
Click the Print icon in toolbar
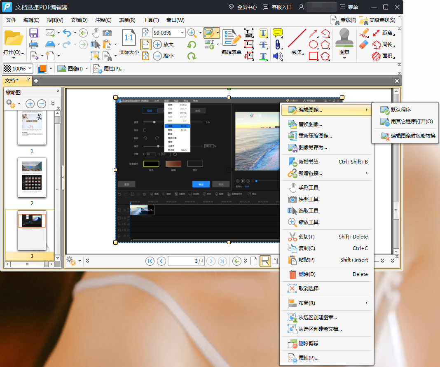click(34, 44)
